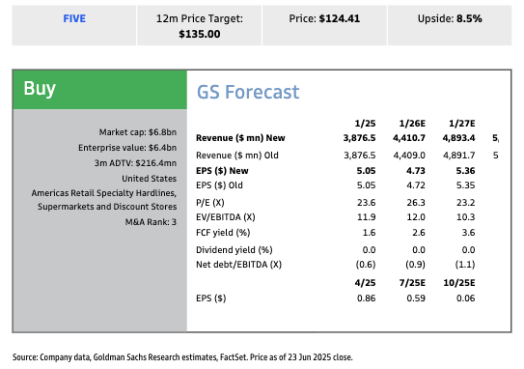The image size is (524, 369).
Task: Click the EPS ($) New row label
Action: [x=222, y=171]
